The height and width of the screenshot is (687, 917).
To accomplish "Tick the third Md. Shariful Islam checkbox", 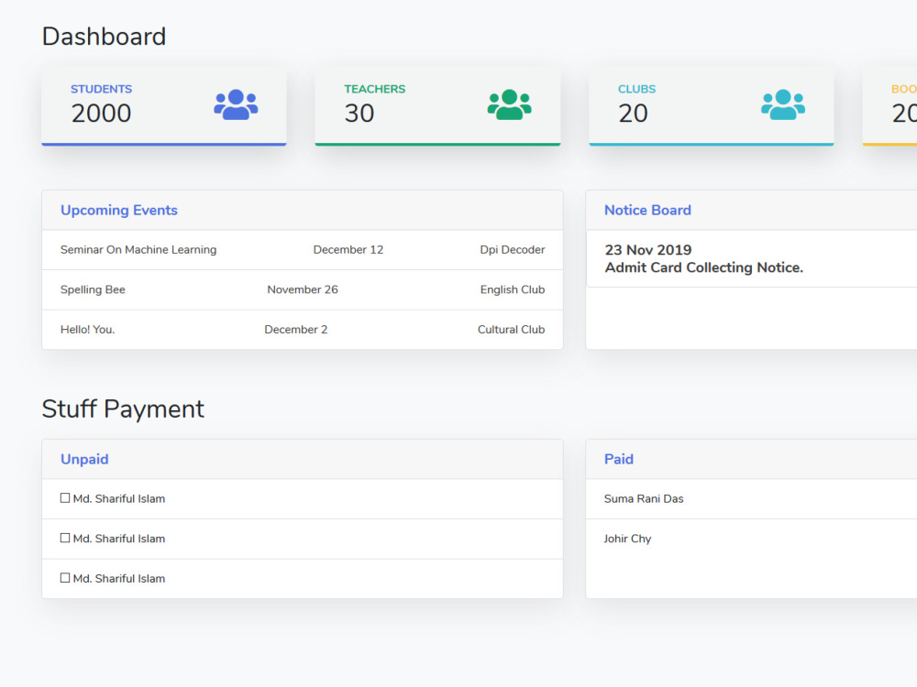I will (x=65, y=578).
